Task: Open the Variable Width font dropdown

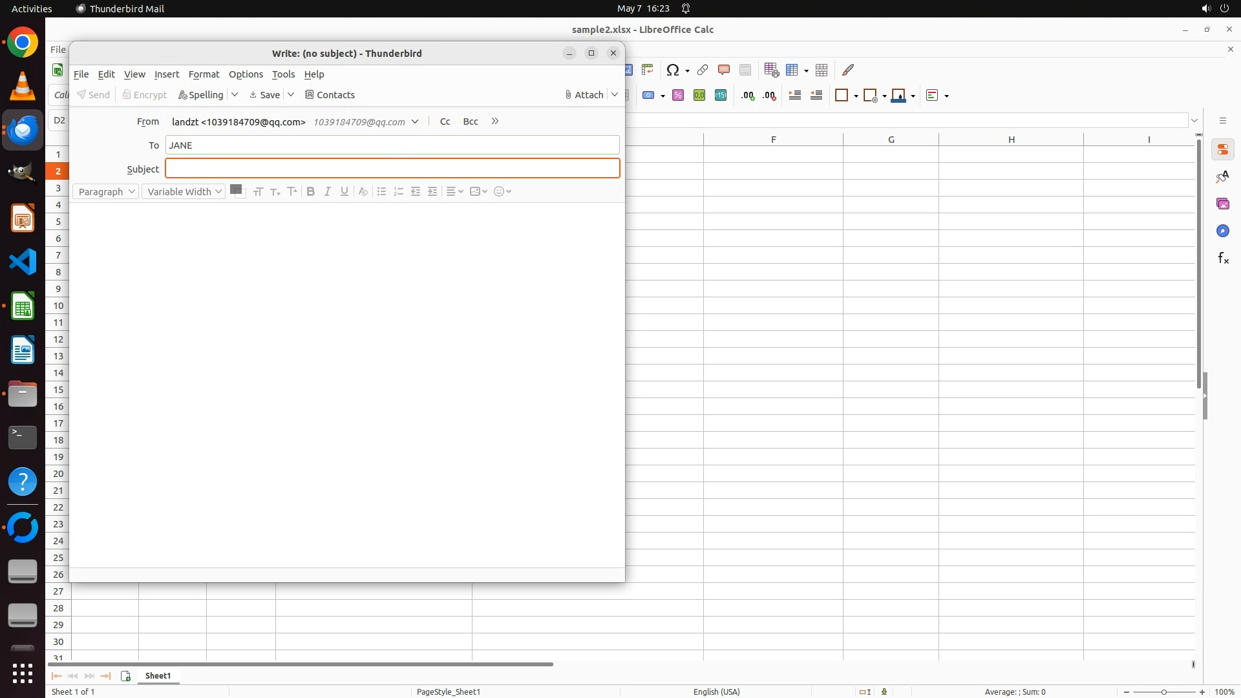Action: pos(184,191)
